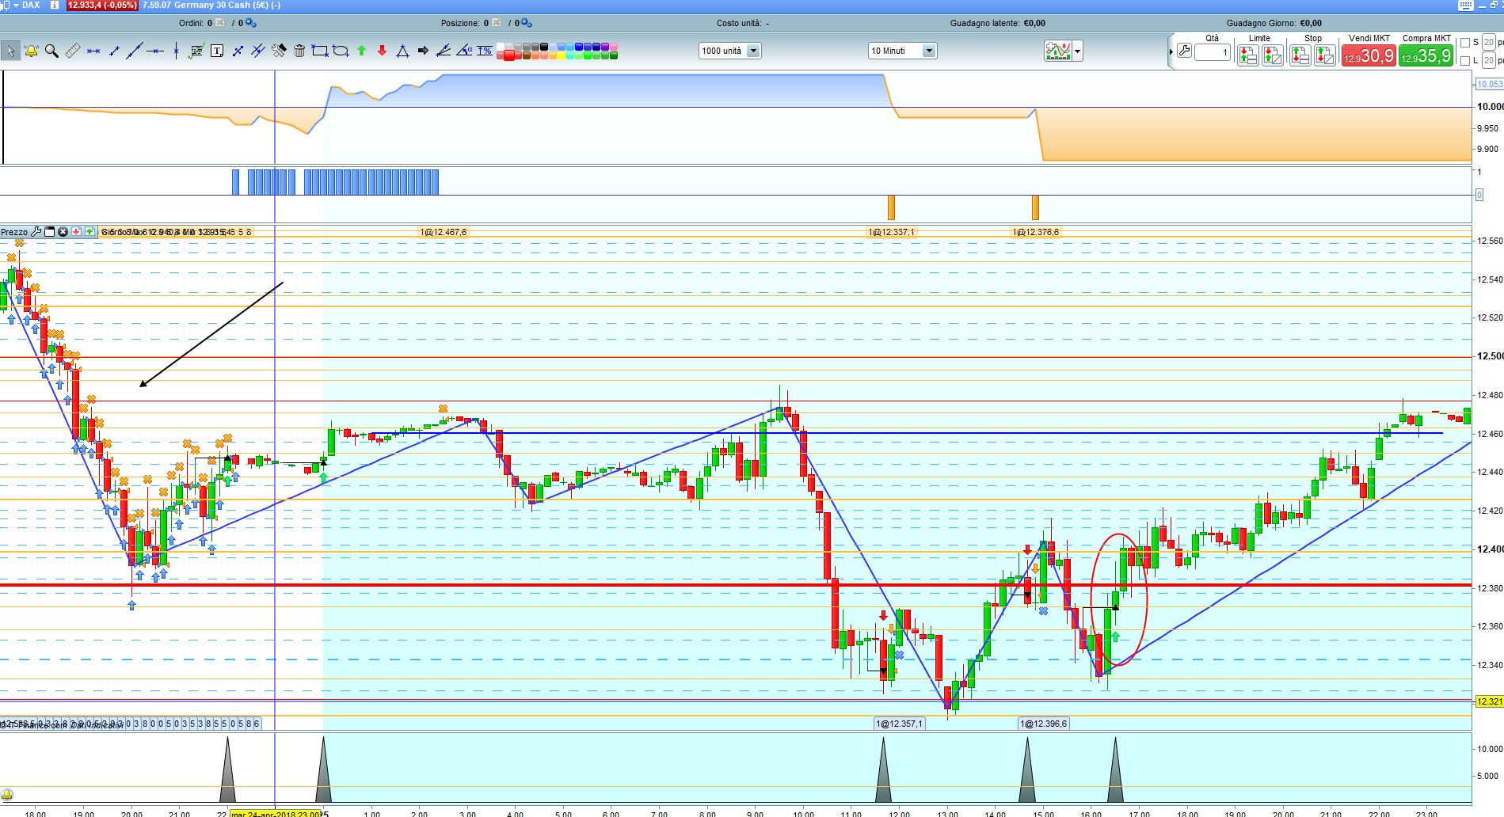The height and width of the screenshot is (817, 1504).
Task: Insert a green up arrow marker
Action: tap(361, 51)
